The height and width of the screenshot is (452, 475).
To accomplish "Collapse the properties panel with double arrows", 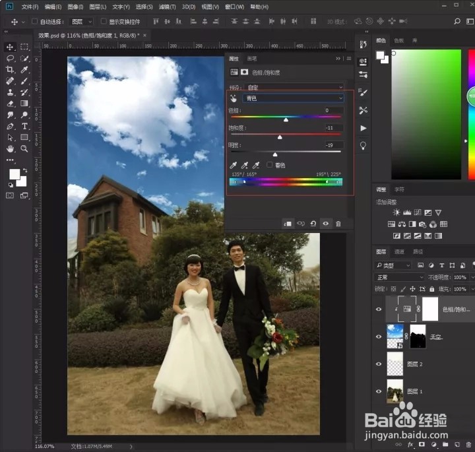I will coord(338,59).
